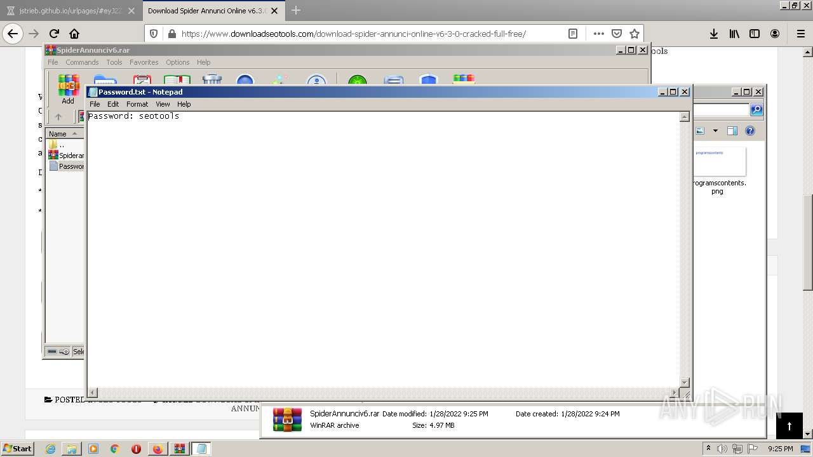Open Notepad Format menu
The height and width of the screenshot is (457, 813).
click(137, 104)
